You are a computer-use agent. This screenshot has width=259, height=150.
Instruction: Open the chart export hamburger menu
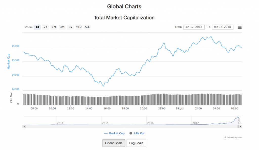coord(240,27)
